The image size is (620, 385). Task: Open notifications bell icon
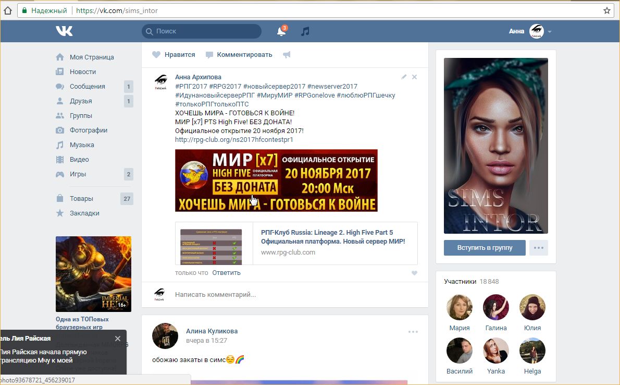point(281,31)
